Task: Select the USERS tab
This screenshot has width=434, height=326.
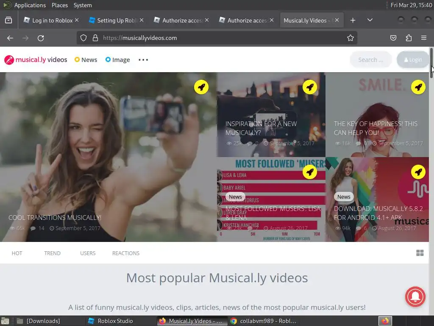Action: coord(88,253)
